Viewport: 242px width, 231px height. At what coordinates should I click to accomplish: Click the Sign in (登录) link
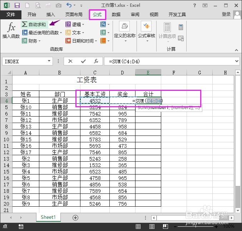226,14
